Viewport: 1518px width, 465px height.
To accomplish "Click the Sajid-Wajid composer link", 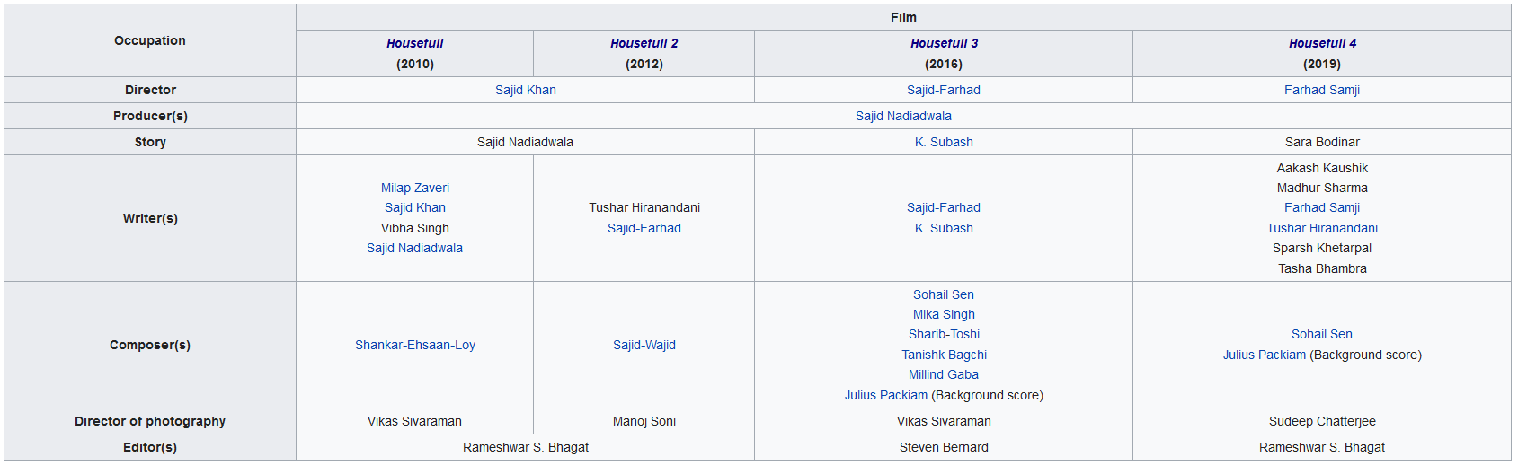I will 644,345.
